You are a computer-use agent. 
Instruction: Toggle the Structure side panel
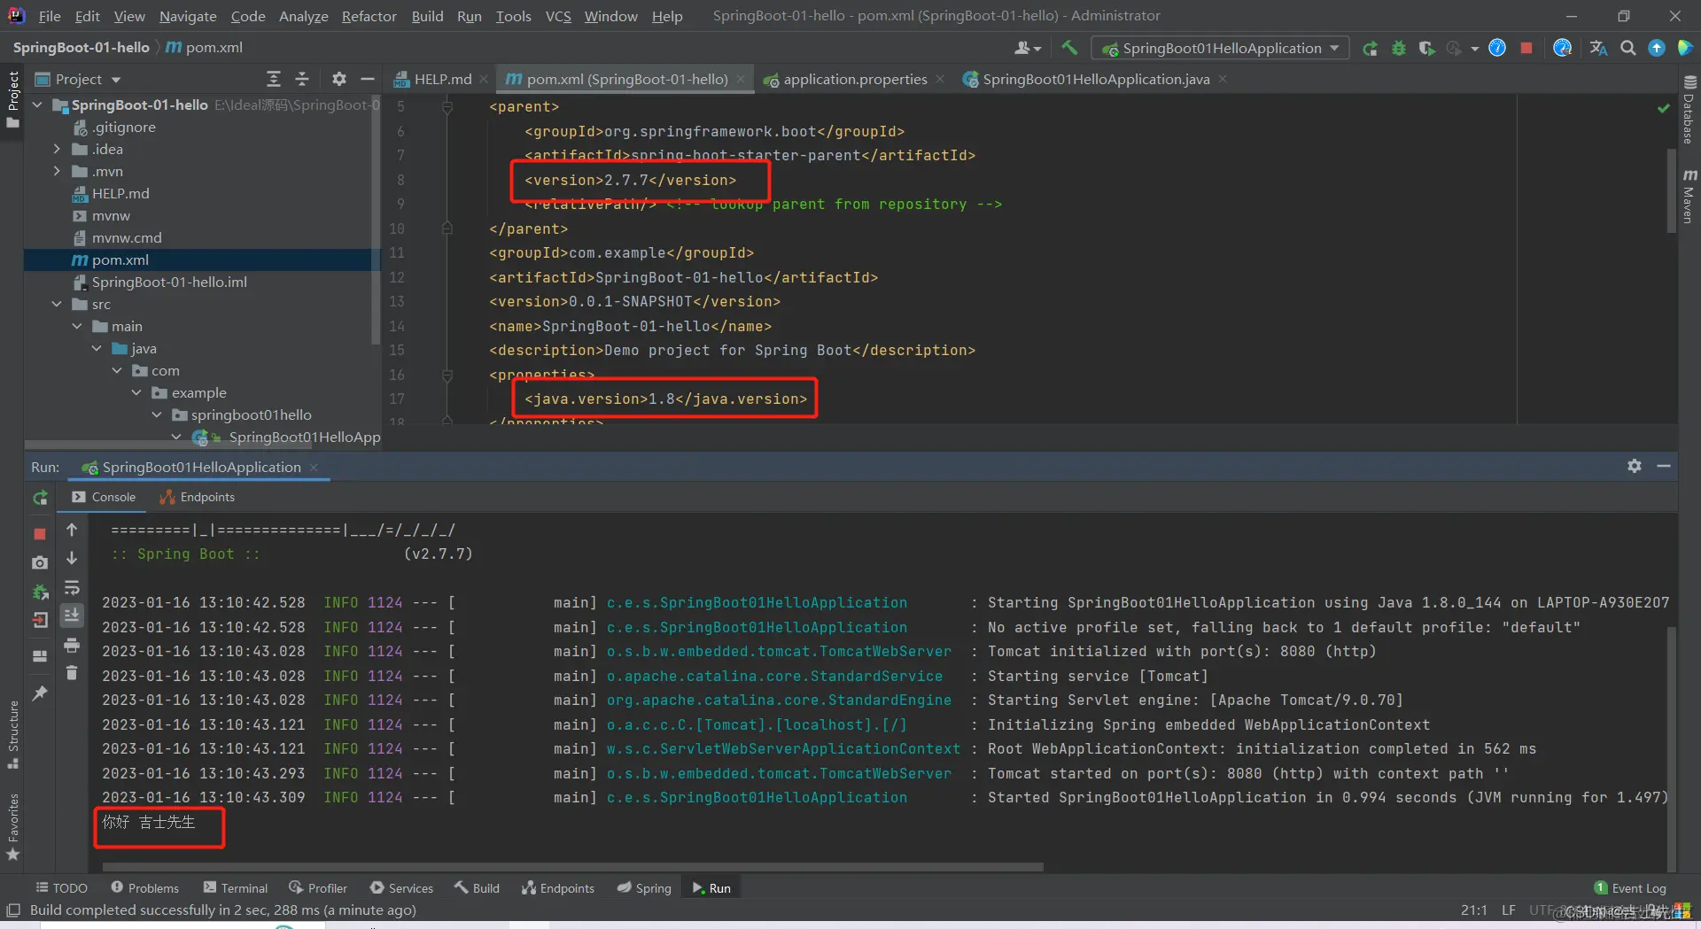coord(12,735)
